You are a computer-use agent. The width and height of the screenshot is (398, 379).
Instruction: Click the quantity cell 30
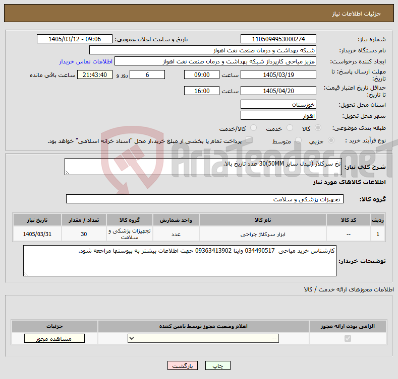tap(84, 234)
